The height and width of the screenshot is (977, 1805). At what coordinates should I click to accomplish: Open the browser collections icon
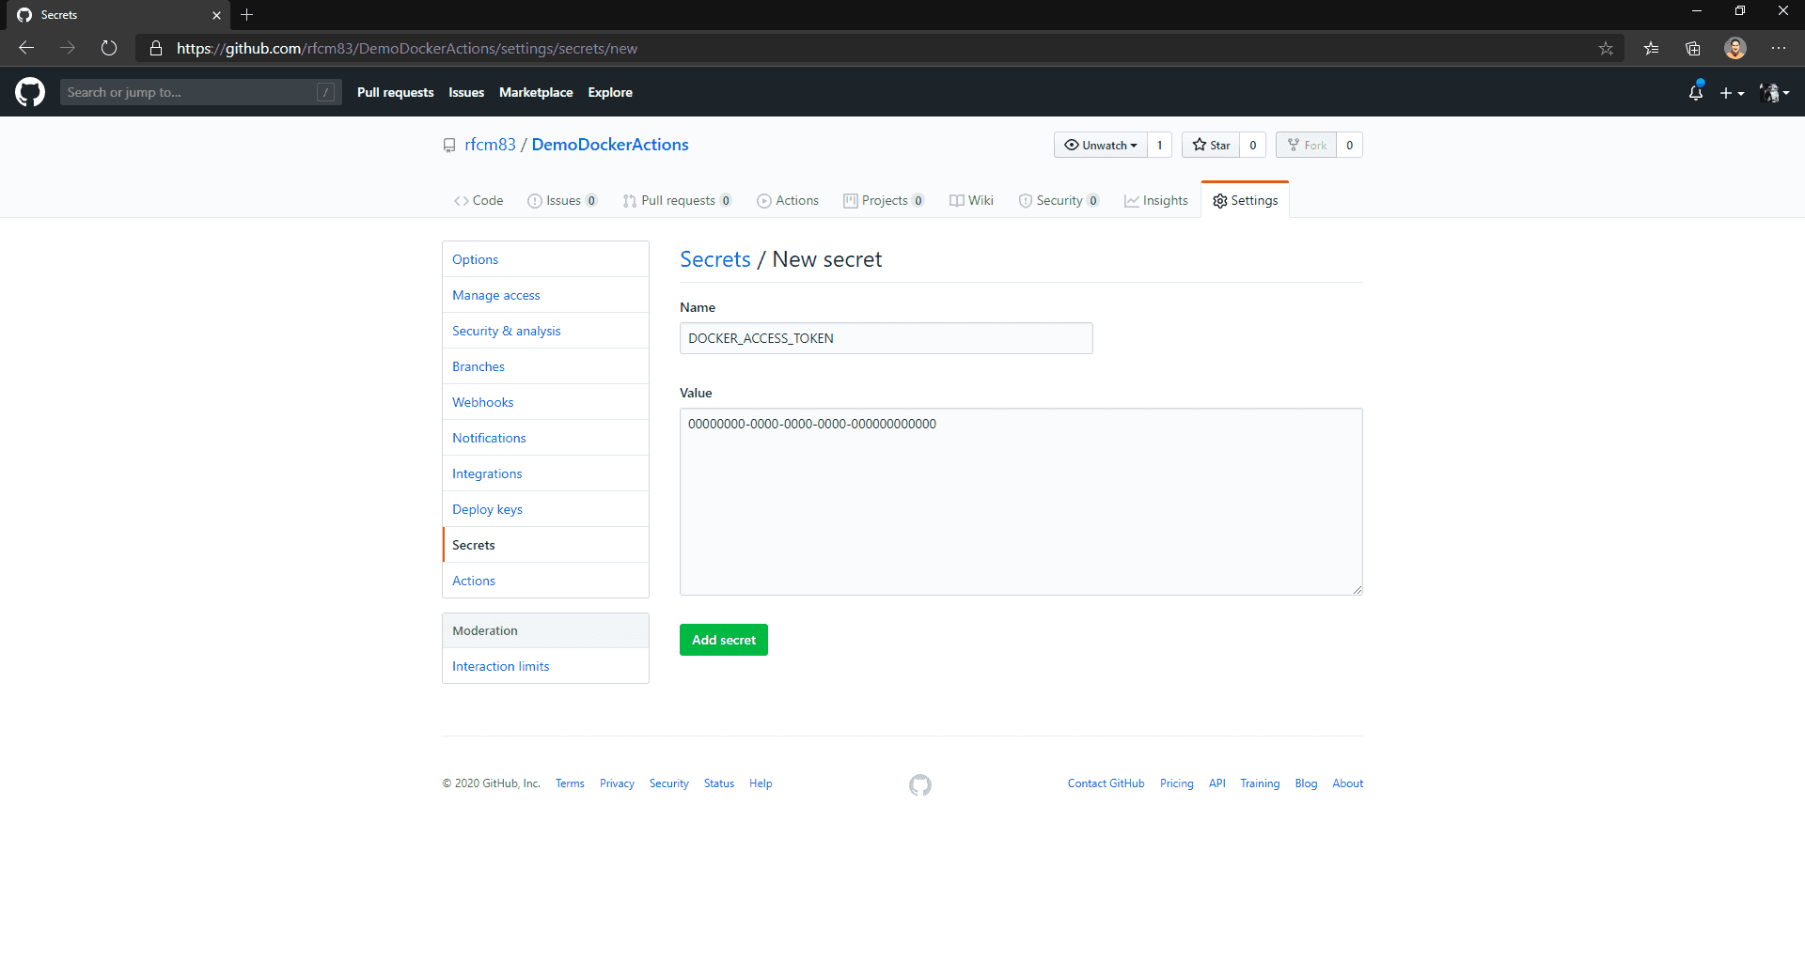click(1693, 48)
